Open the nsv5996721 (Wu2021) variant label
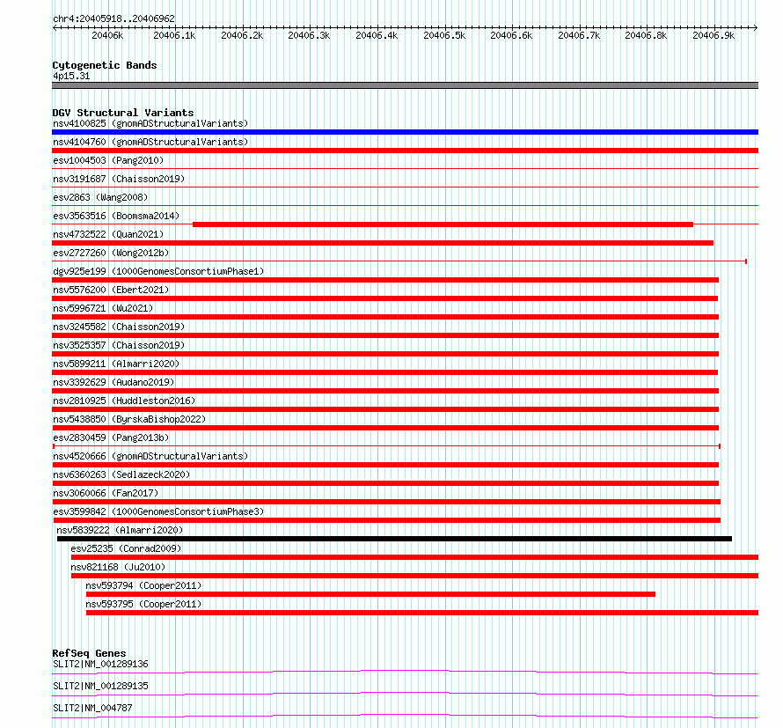 (103, 308)
